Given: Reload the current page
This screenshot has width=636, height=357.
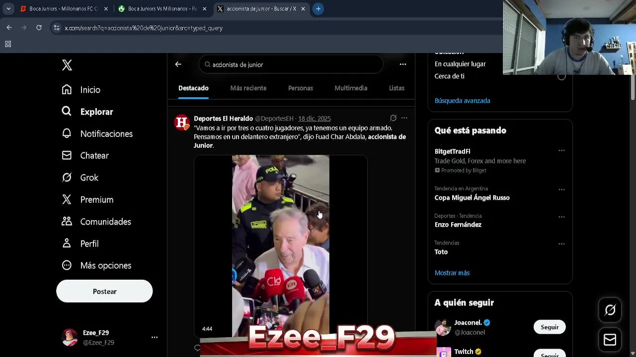Looking at the screenshot, I should (39, 28).
